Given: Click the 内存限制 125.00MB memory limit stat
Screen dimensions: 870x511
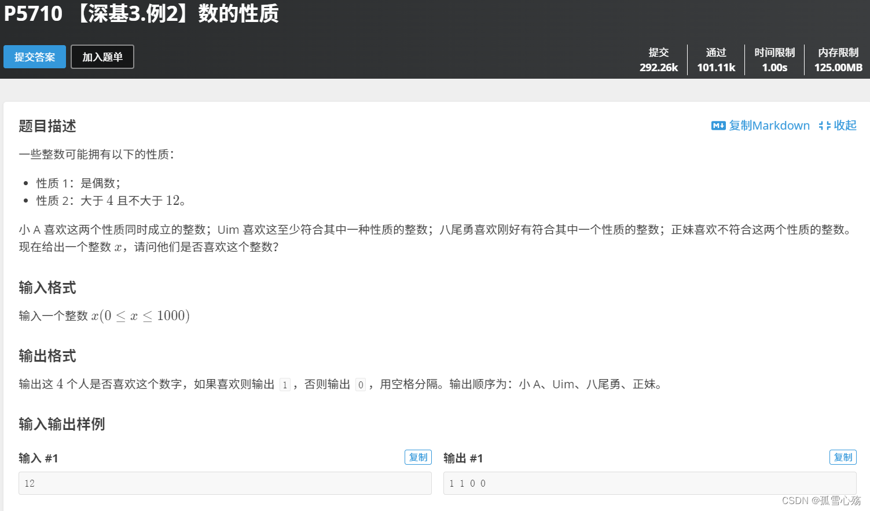Looking at the screenshot, I should pyautogui.click(x=838, y=60).
